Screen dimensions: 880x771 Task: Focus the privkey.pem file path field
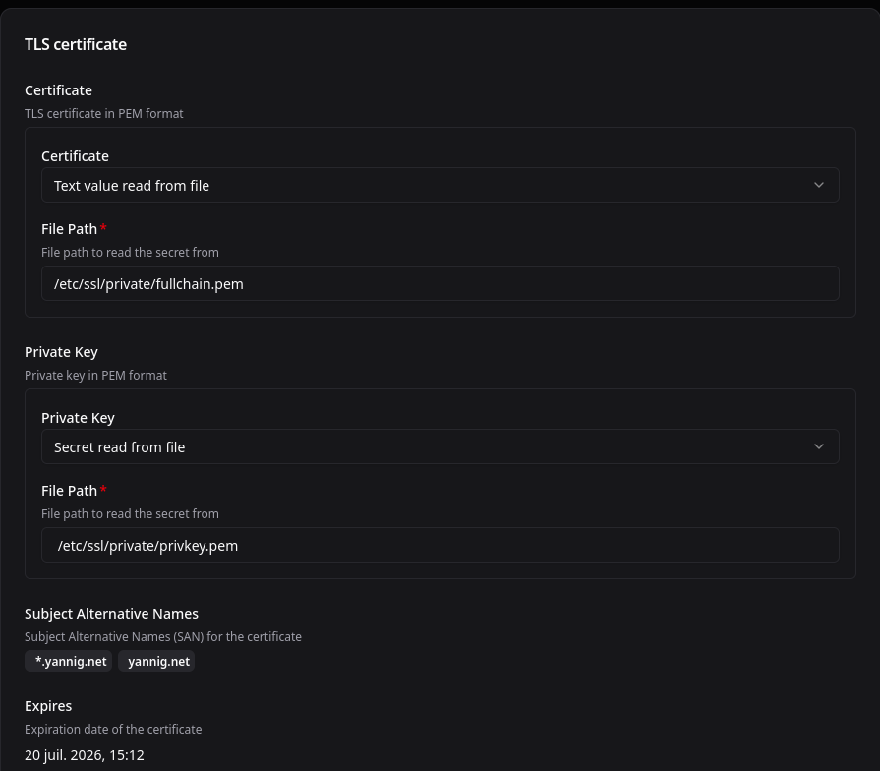439,545
